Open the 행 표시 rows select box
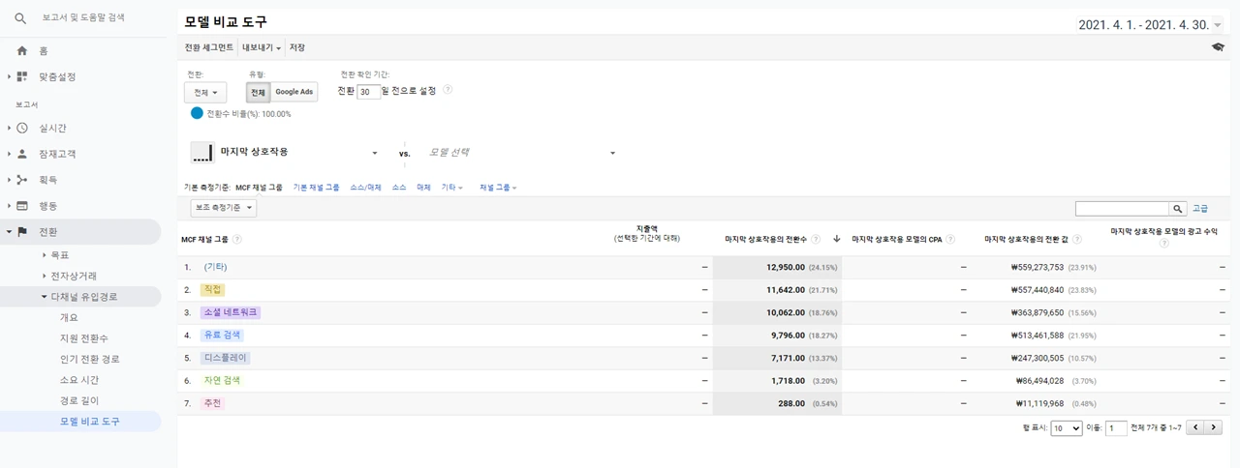Image resolution: width=1240 pixels, height=468 pixels. [x=1066, y=428]
